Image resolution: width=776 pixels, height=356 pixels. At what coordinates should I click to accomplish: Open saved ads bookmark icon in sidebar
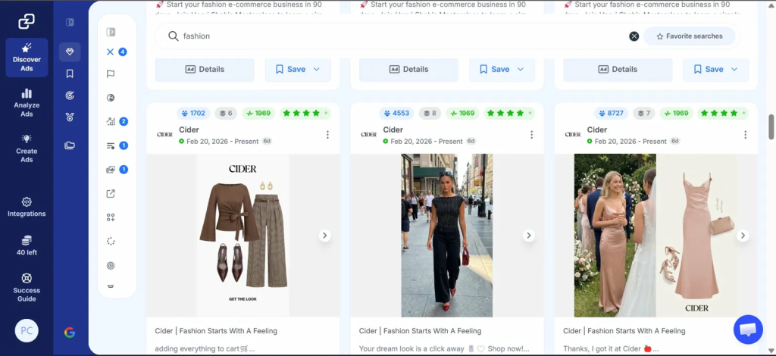coord(70,73)
